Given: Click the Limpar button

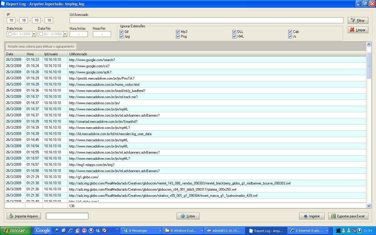Looking at the screenshot, I should [x=358, y=30].
